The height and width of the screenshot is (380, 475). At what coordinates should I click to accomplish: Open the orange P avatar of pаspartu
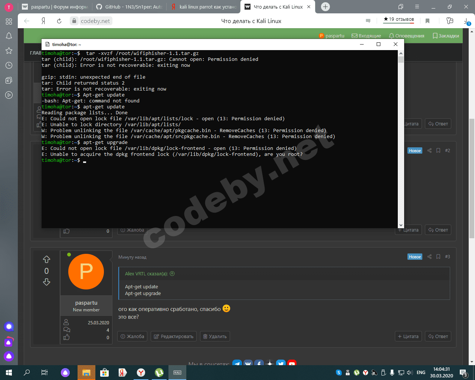[x=86, y=272]
